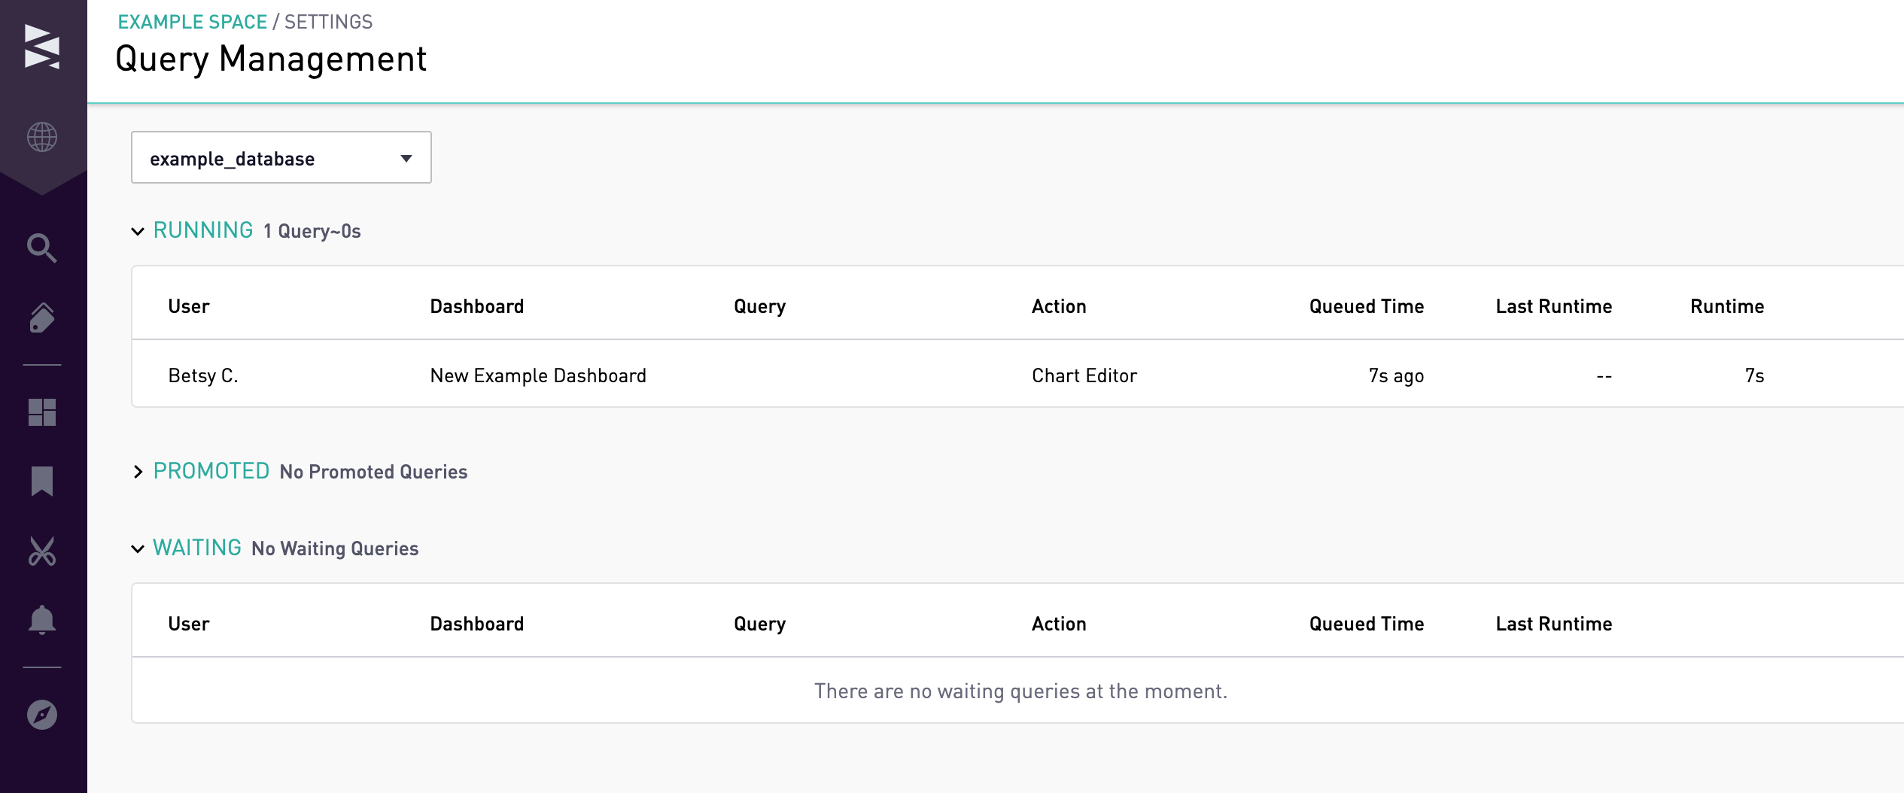
Task: Click the No Promoted Queries label
Action: click(373, 472)
